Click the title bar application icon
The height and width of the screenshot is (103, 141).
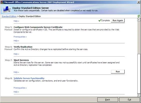pos(2,2)
